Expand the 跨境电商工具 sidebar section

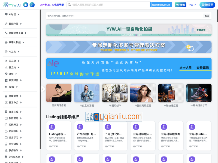16,33
